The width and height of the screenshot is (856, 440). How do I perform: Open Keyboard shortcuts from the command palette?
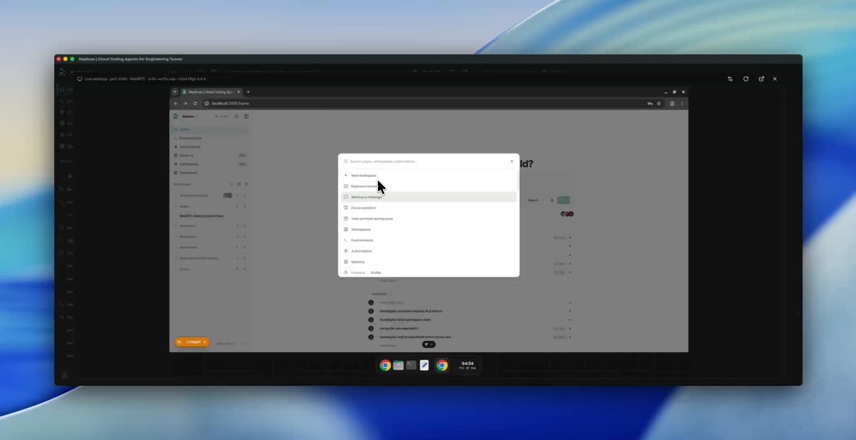click(x=428, y=186)
